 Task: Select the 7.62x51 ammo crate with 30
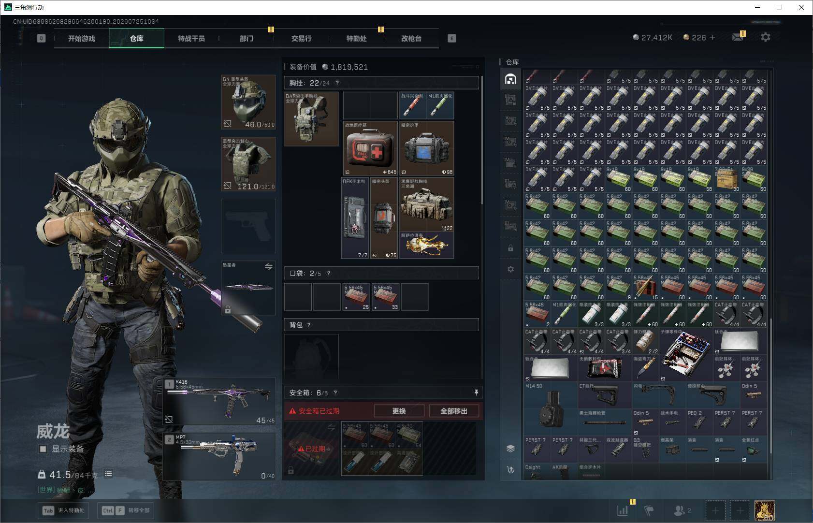point(726,179)
